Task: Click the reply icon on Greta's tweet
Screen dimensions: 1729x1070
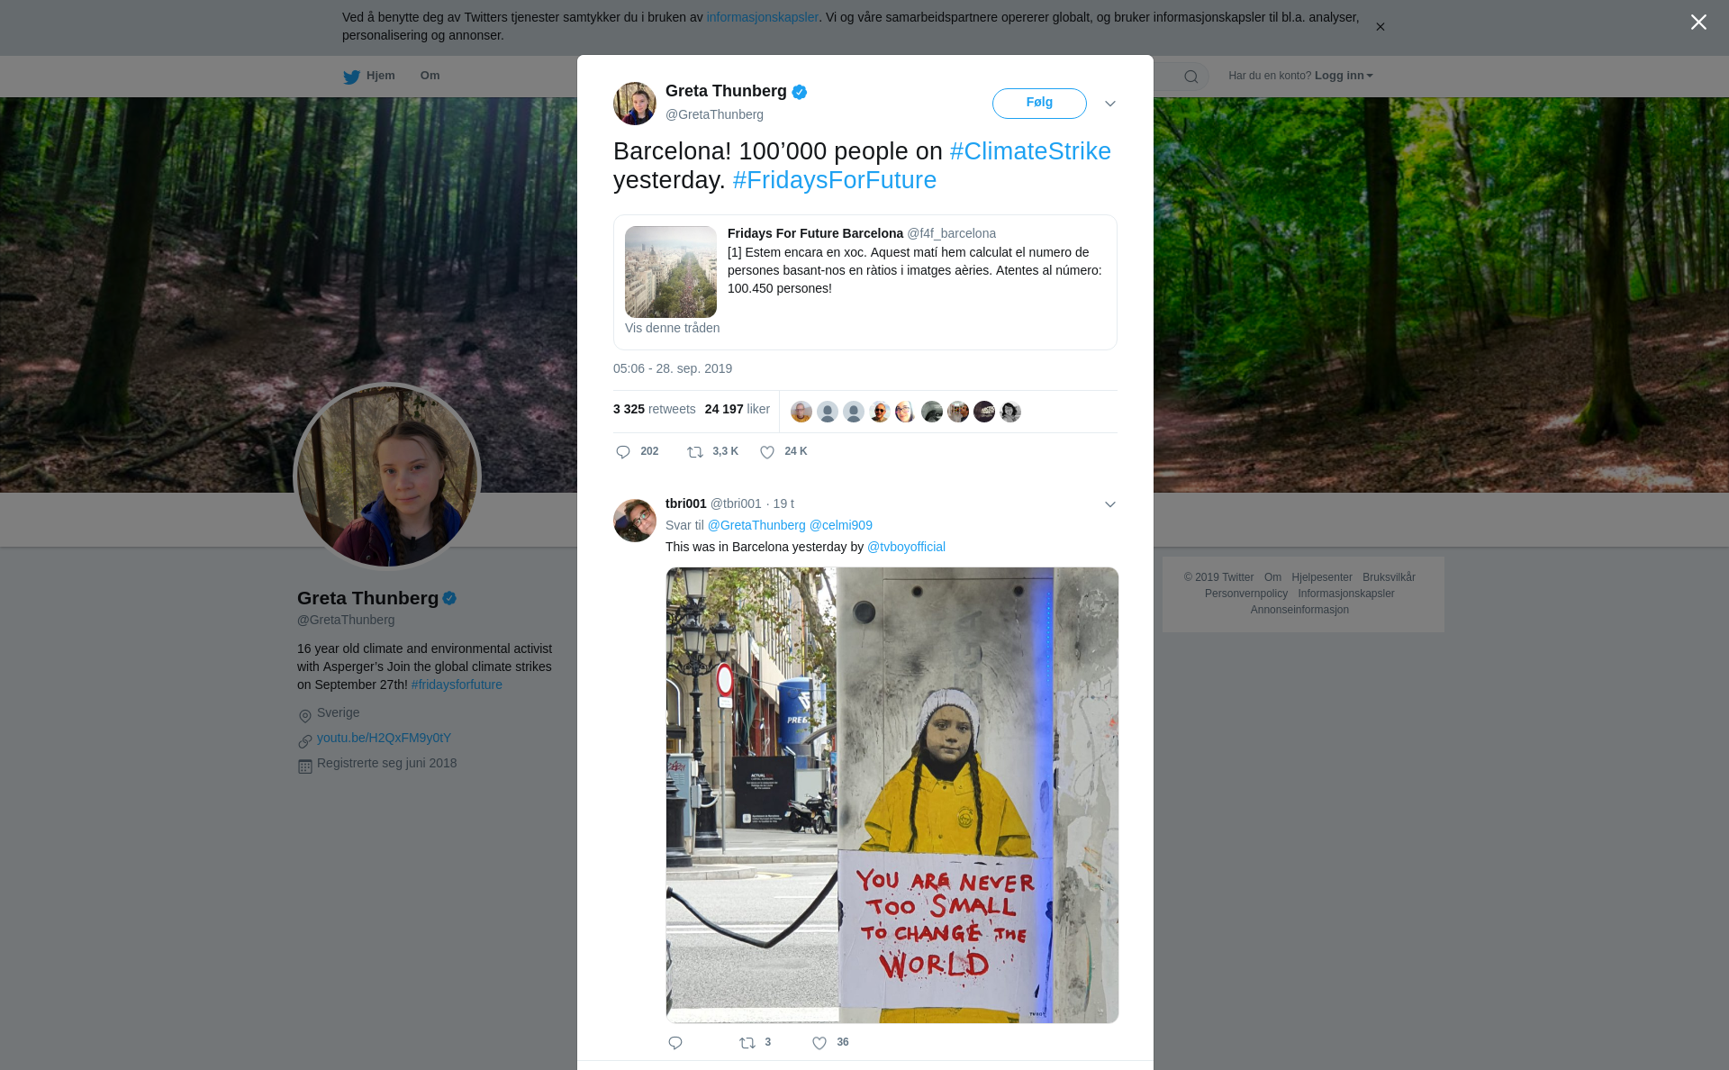Action: pyautogui.click(x=623, y=452)
